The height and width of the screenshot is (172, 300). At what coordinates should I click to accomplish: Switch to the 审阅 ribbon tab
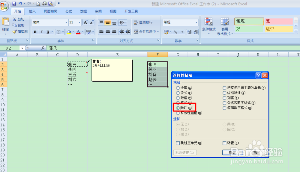pos(98,11)
